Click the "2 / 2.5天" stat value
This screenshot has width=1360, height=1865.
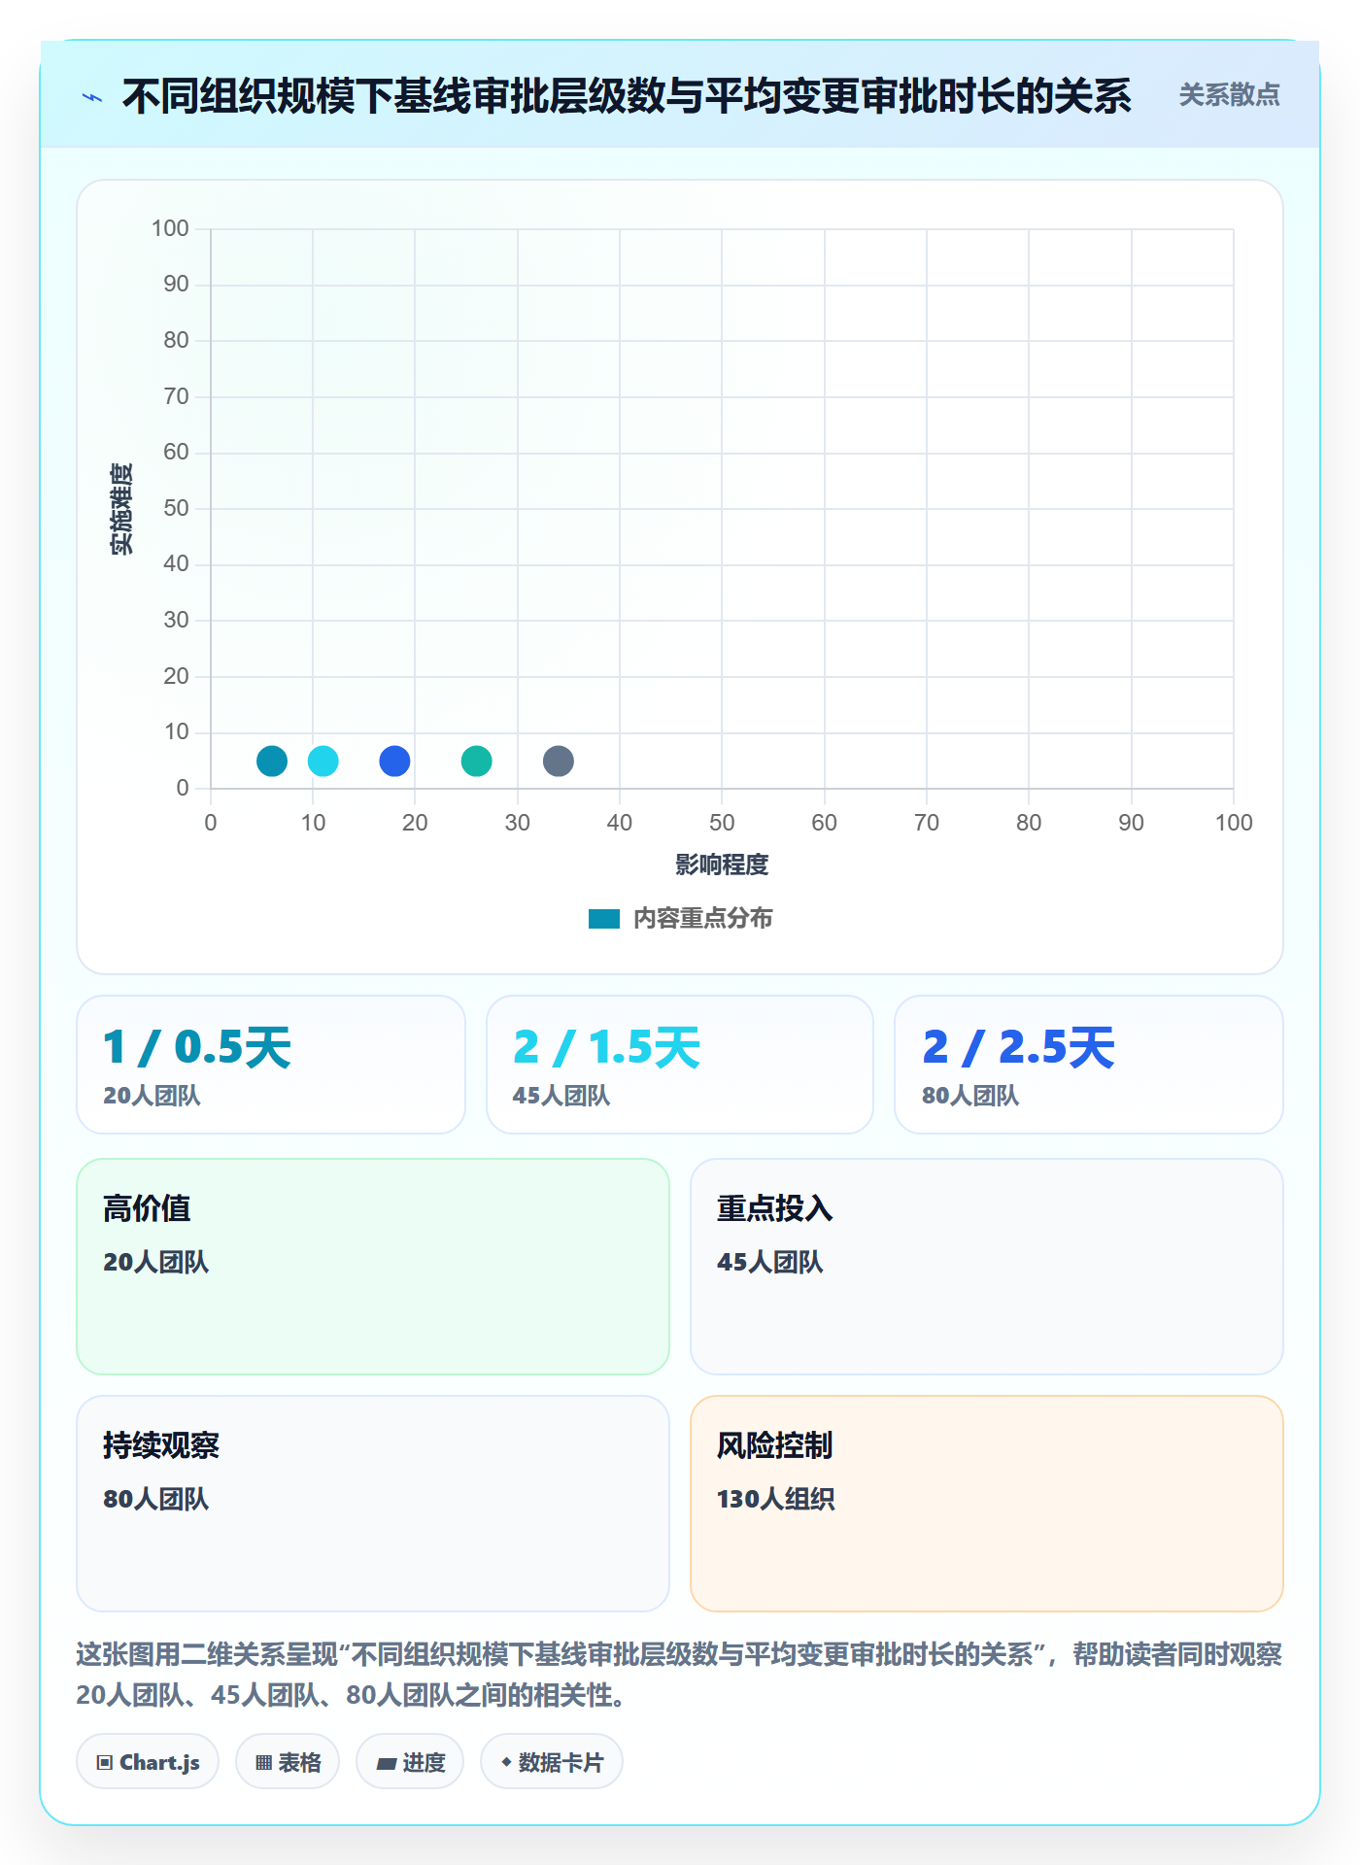coord(1018,1048)
